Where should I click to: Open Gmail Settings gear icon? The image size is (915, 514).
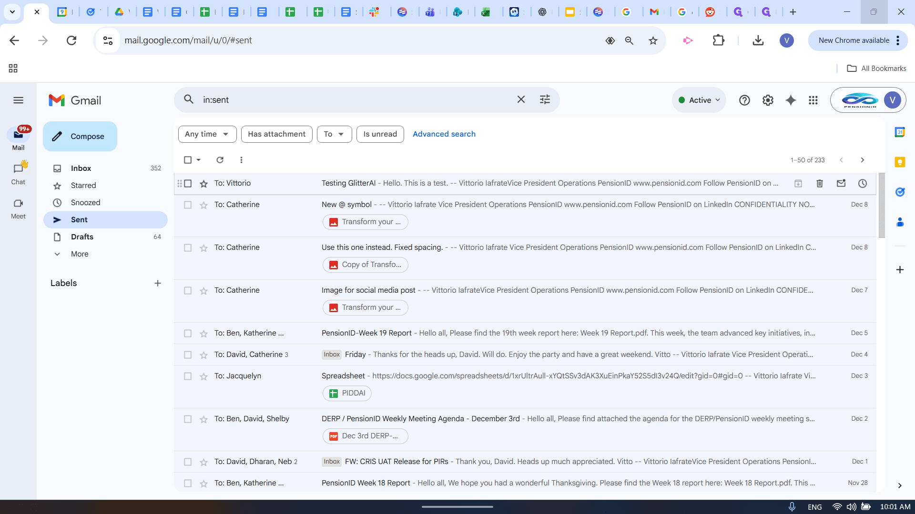pyautogui.click(x=768, y=100)
